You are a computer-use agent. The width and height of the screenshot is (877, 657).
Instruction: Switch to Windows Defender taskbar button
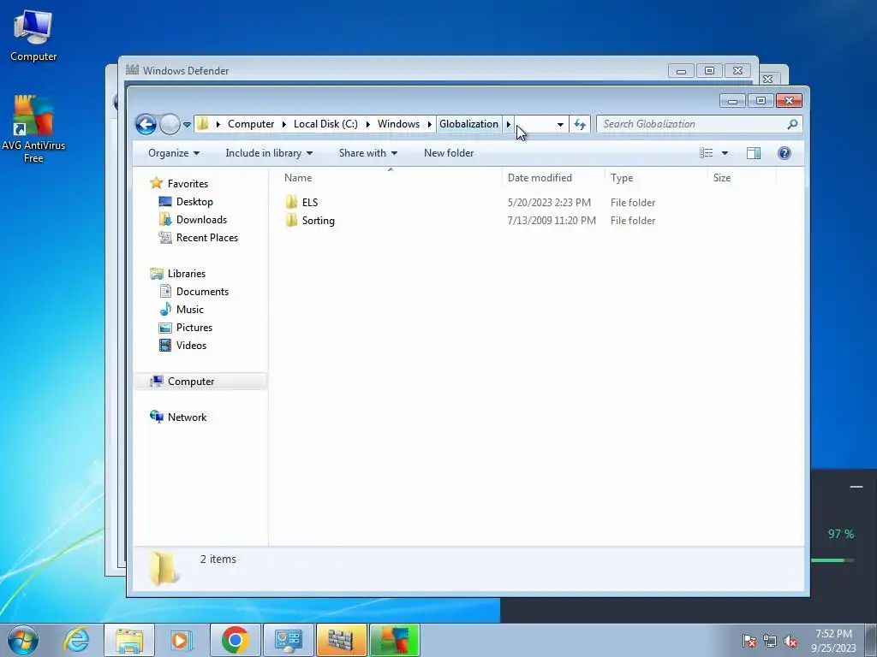click(341, 640)
